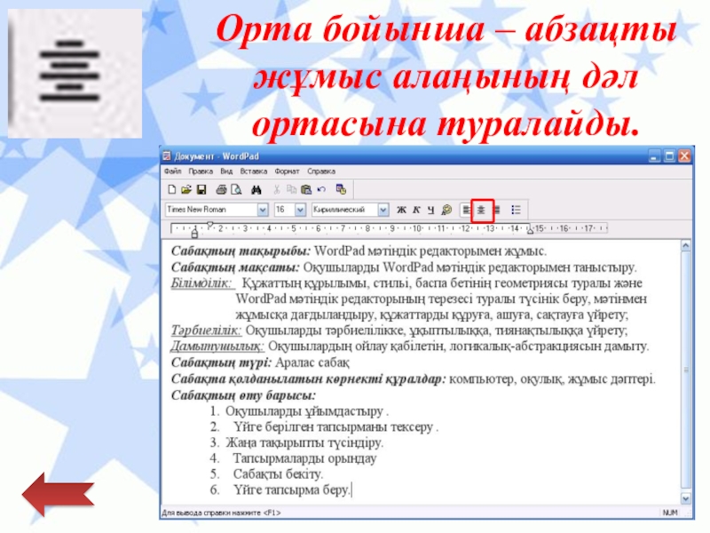Viewport: 710px width, 533px height.
Task: Click the NUM indicator in status bar
Action: (x=670, y=513)
